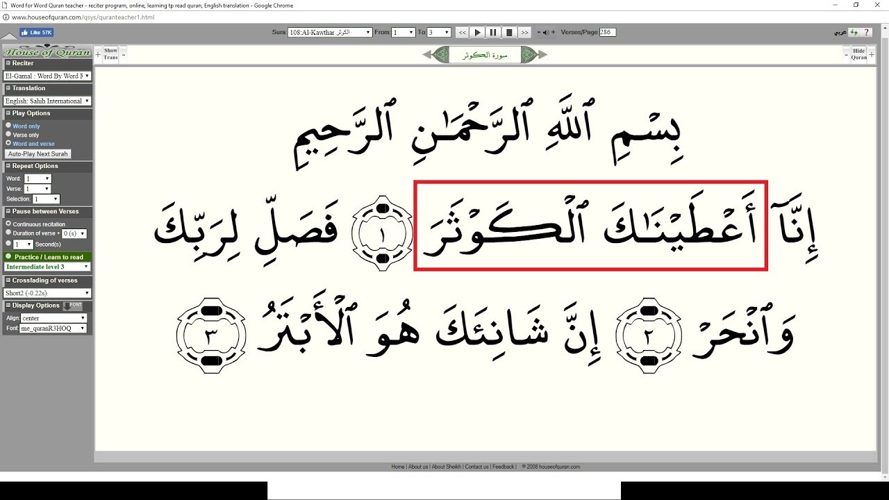Go to next surah arrow in banner
This screenshot has height=500, width=889.
pos(542,55)
